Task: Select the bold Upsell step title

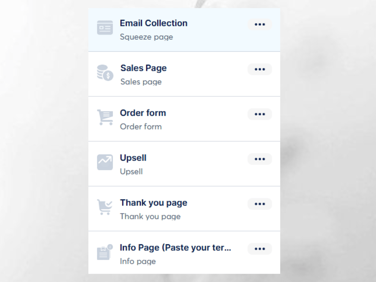Action: [x=133, y=158]
